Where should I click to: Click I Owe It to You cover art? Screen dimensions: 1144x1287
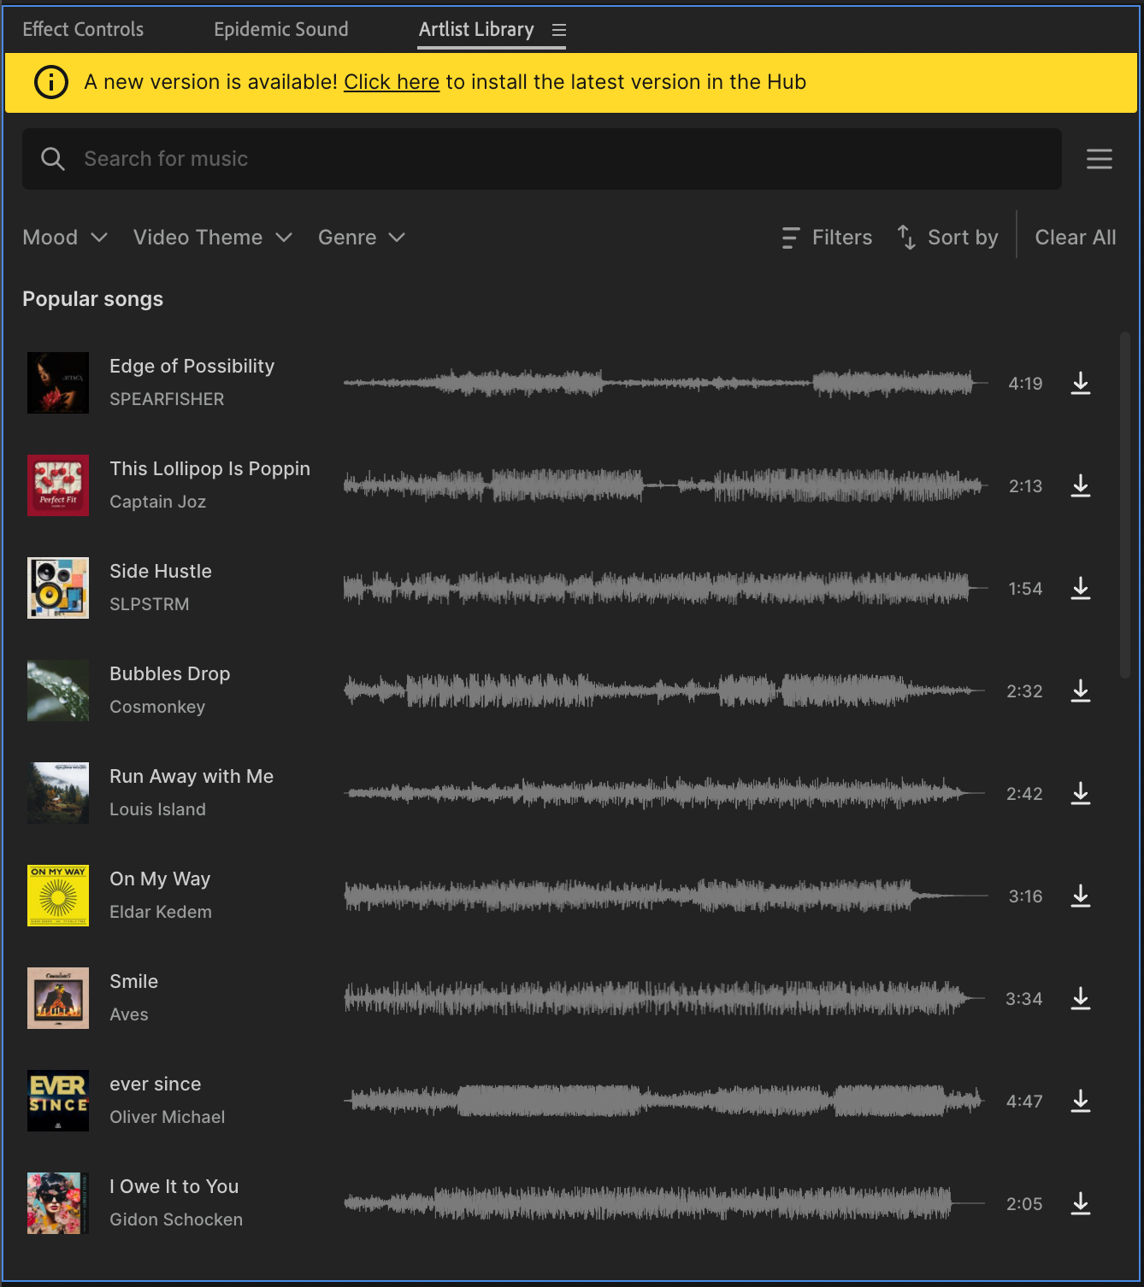pyautogui.click(x=58, y=1203)
